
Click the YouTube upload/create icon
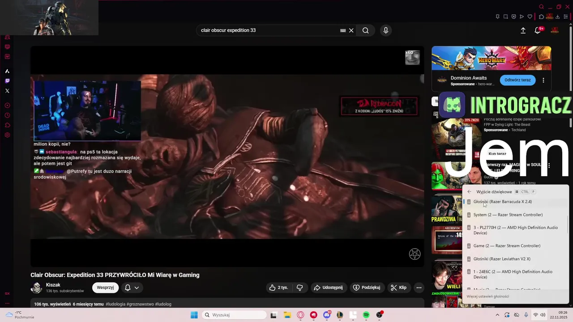[523, 30]
